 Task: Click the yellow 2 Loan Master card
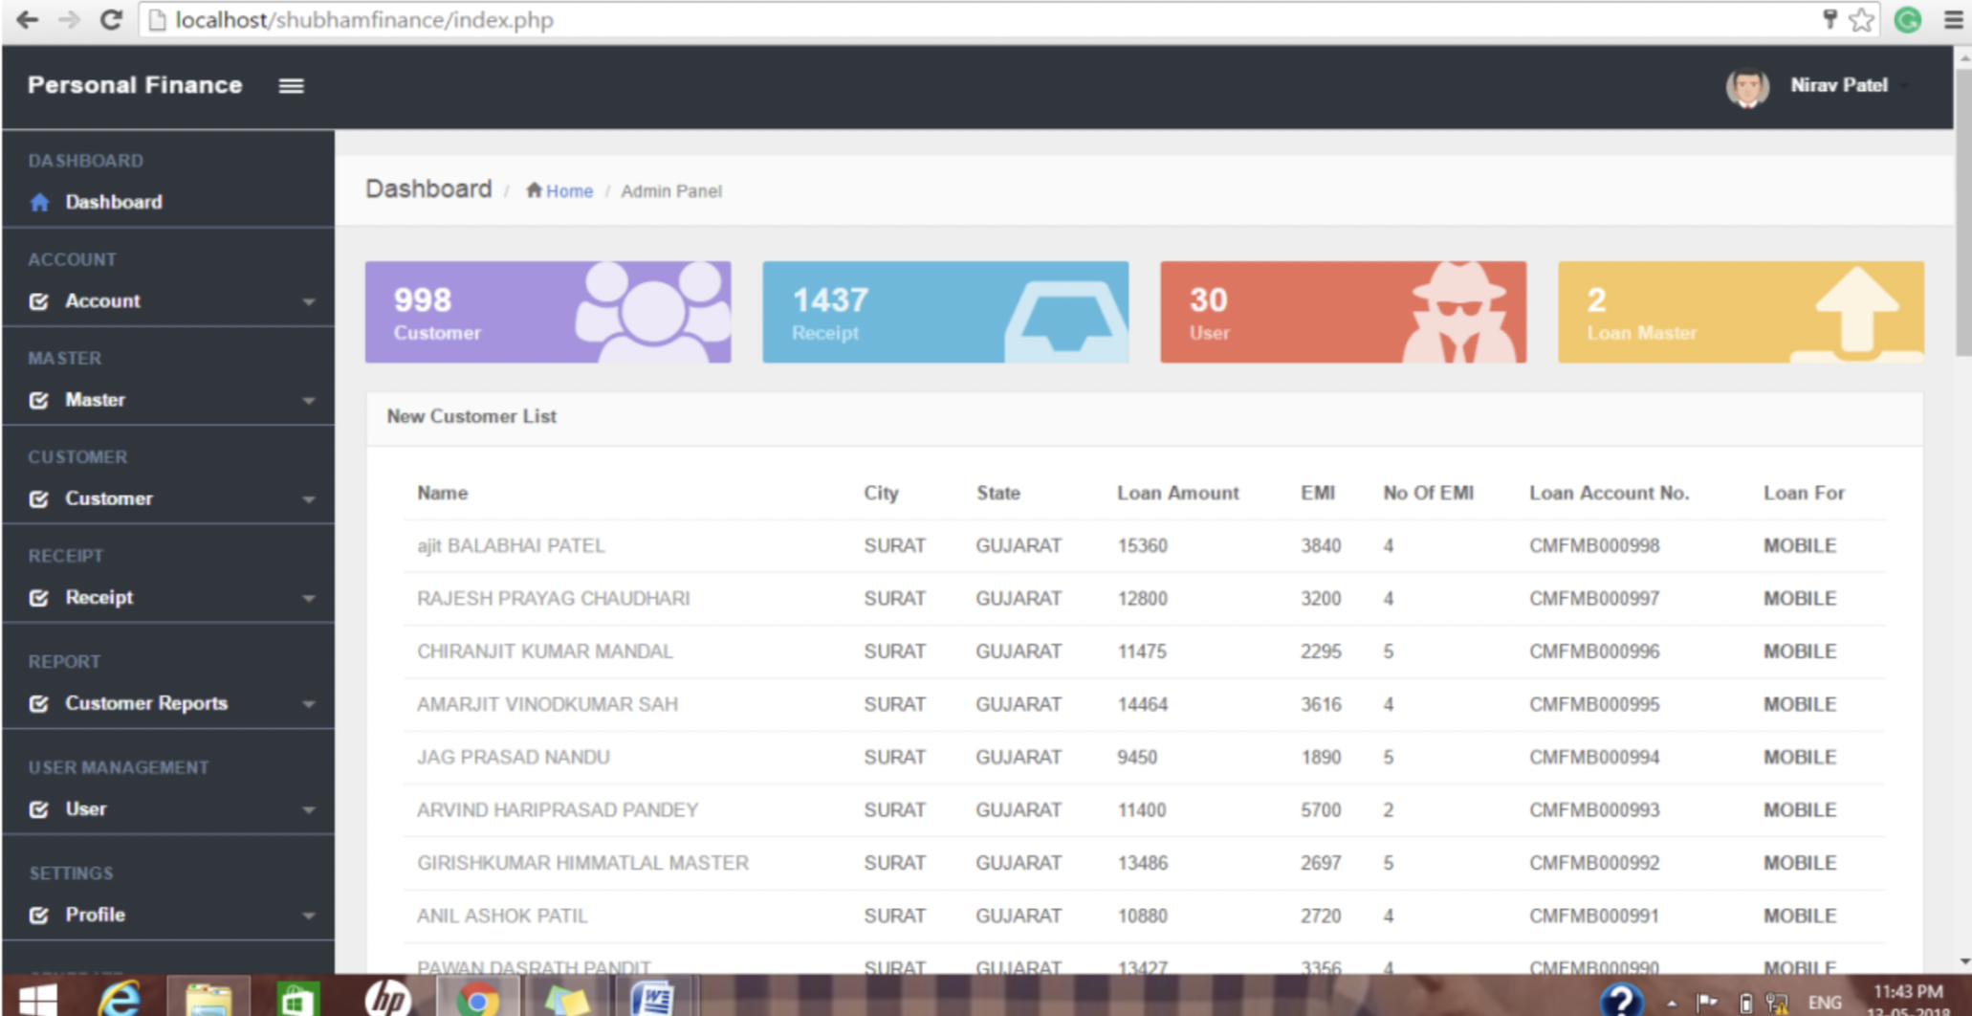[1741, 312]
